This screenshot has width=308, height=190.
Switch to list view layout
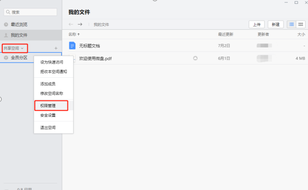(x=291, y=24)
